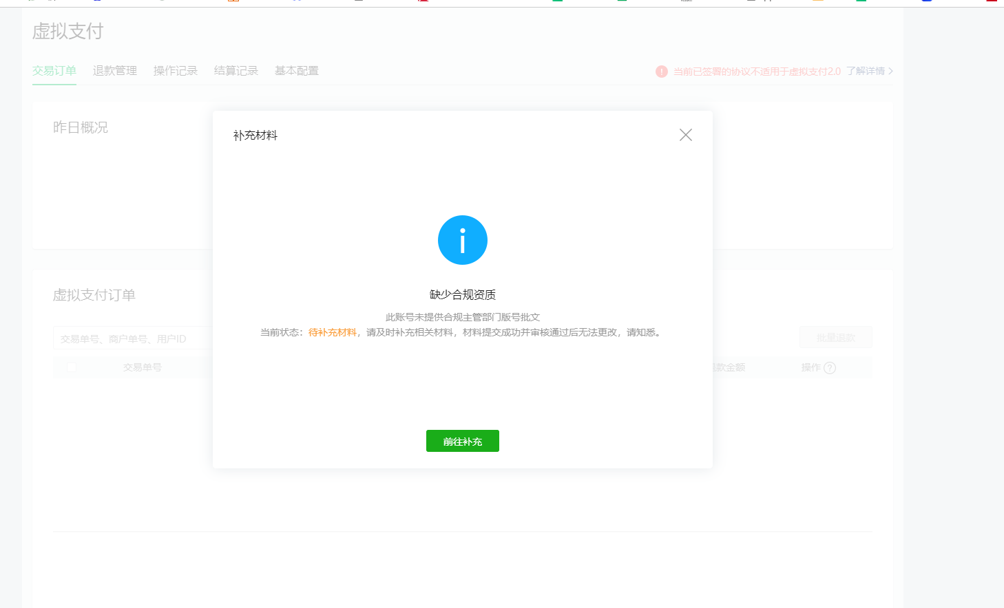The width and height of the screenshot is (1004, 608).
Task: Click the 缺少合规资质 heading
Action: coord(463,294)
